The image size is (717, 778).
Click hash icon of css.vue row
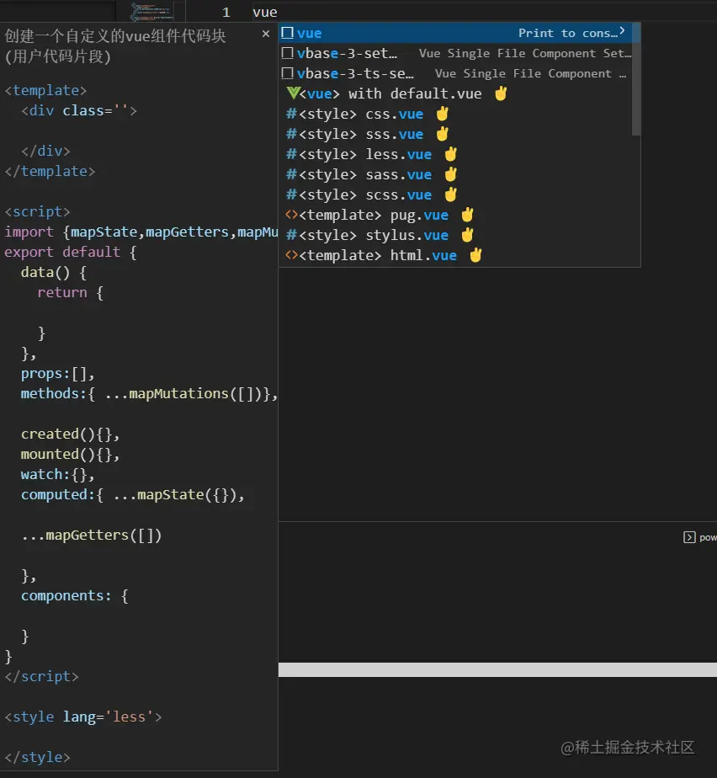coord(291,115)
